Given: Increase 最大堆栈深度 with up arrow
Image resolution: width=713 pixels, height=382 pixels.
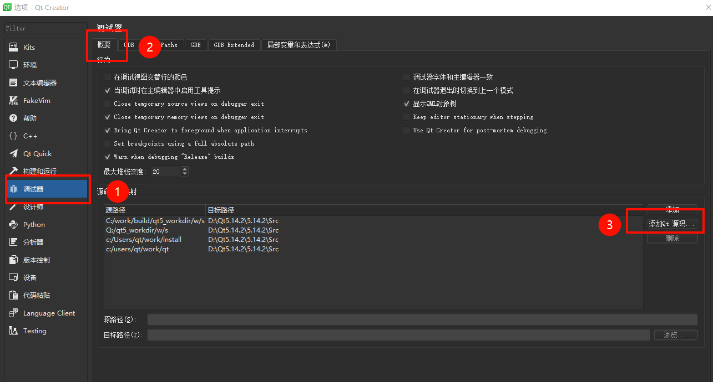Looking at the screenshot, I should pos(185,169).
